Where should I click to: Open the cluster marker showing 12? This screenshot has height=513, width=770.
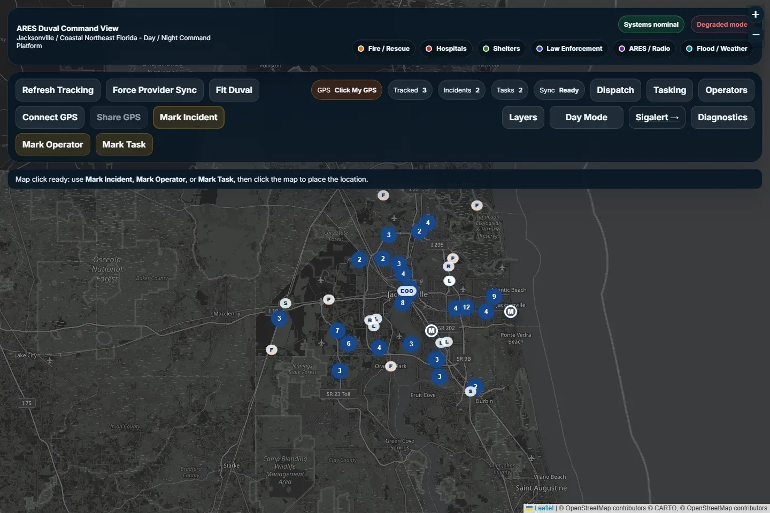[466, 307]
